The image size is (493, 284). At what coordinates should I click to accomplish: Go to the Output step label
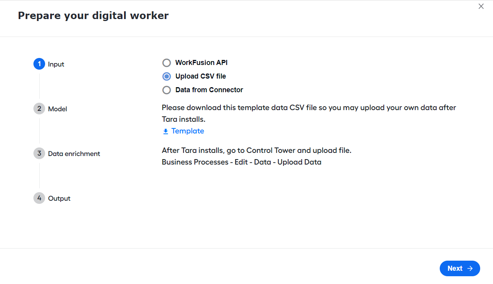tap(59, 198)
